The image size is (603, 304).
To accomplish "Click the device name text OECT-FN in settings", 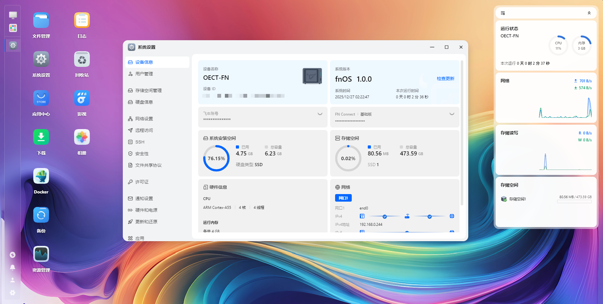I will (x=216, y=78).
